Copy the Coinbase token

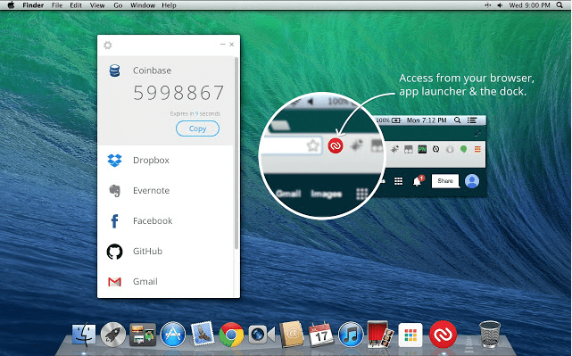click(197, 128)
